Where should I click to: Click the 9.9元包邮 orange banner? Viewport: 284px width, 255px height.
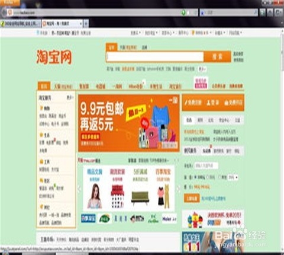(129, 123)
